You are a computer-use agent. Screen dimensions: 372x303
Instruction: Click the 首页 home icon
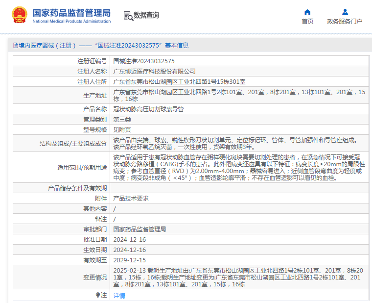point(307,12)
